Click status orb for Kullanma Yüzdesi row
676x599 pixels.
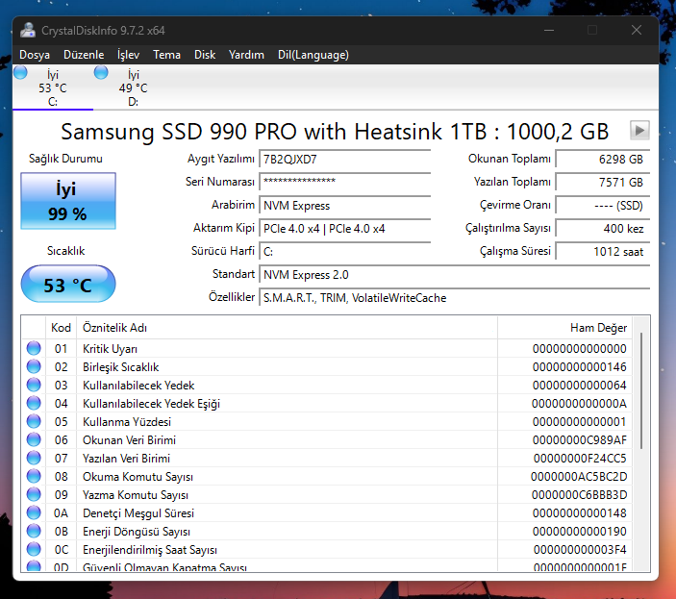[x=34, y=421]
